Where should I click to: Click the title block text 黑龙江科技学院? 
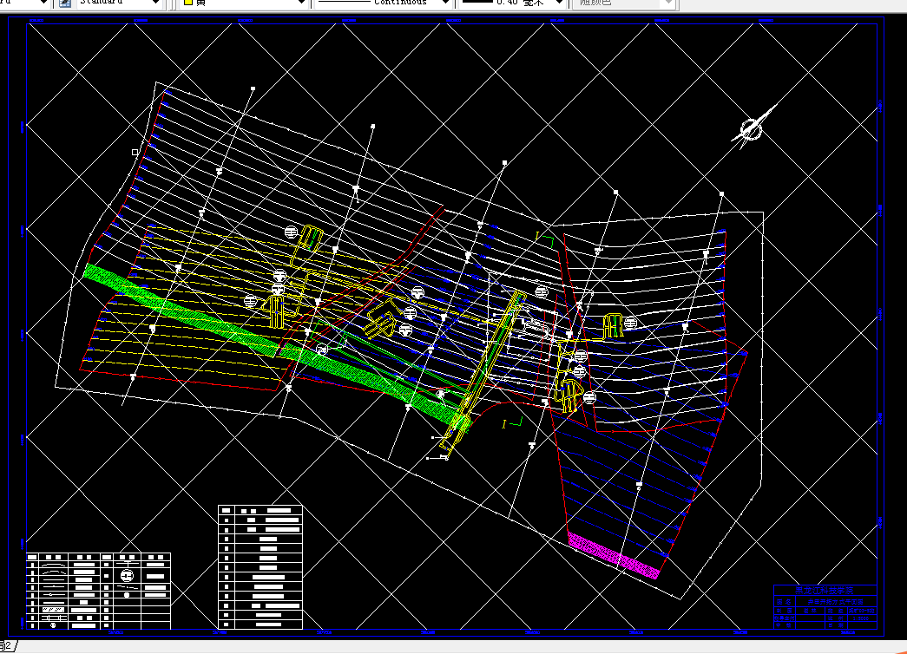coord(825,591)
